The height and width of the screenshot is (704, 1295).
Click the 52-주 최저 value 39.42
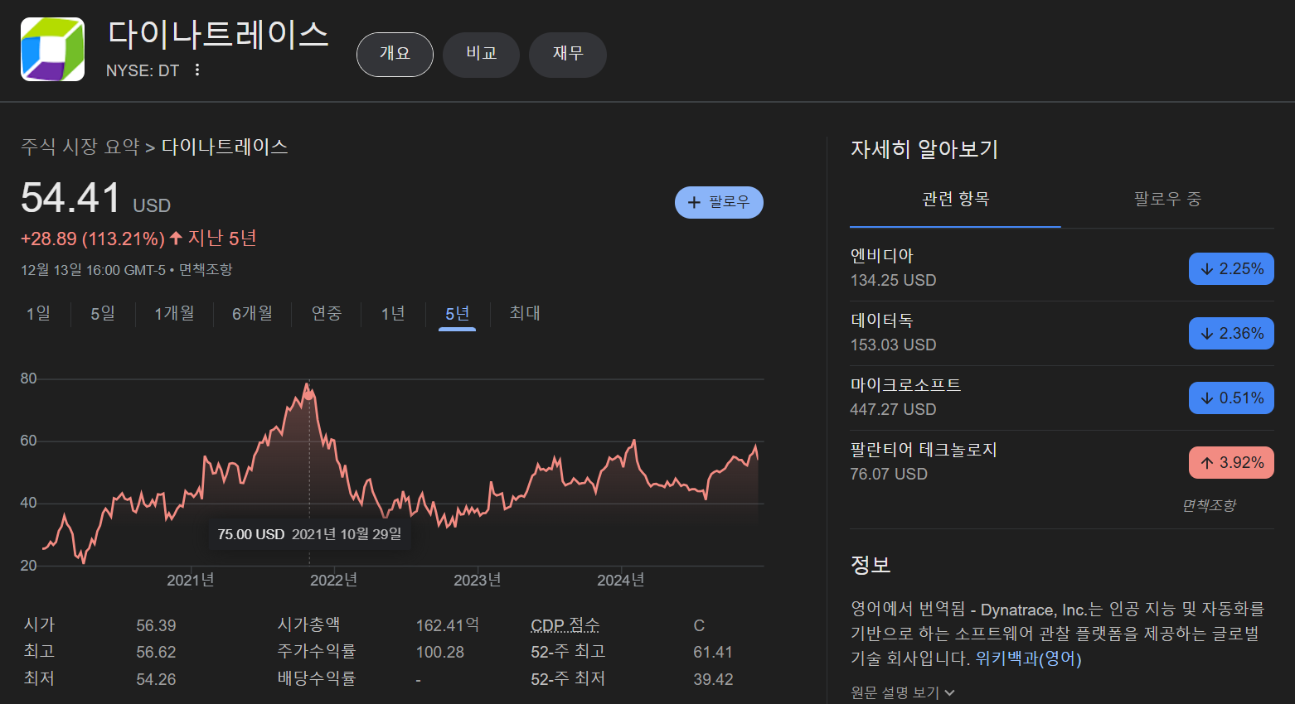(713, 680)
